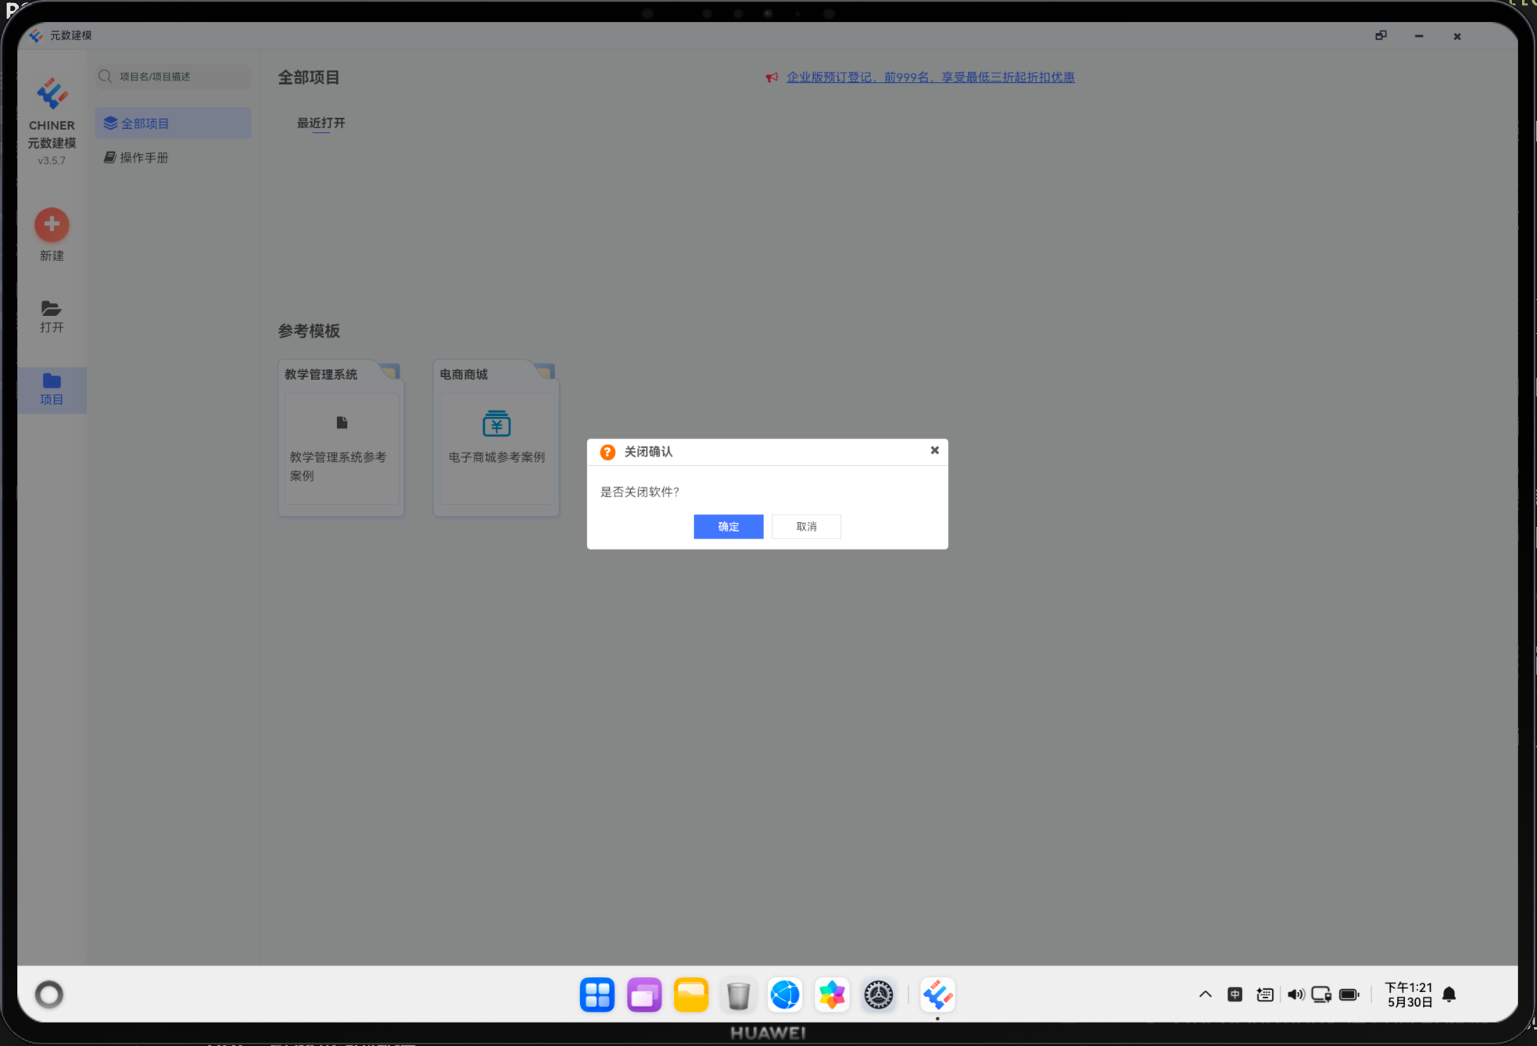Close the 元数建模 window

pos(1457,36)
